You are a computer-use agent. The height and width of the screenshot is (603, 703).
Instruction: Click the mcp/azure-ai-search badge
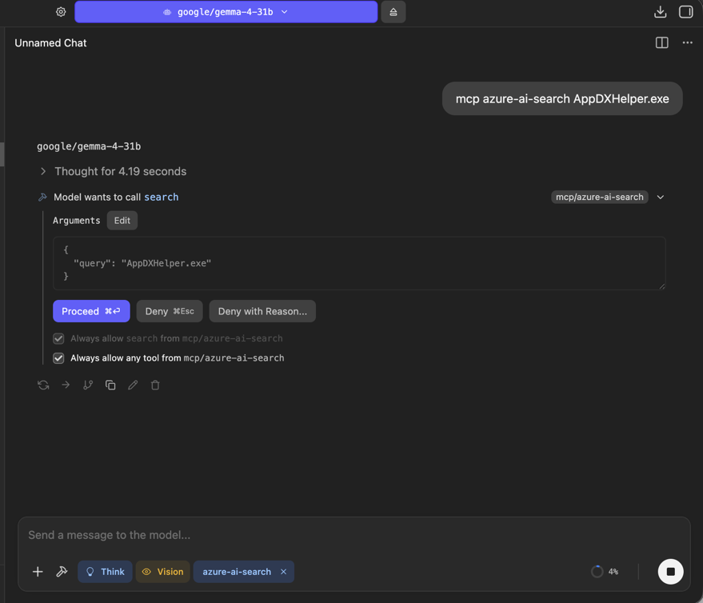point(600,197)
